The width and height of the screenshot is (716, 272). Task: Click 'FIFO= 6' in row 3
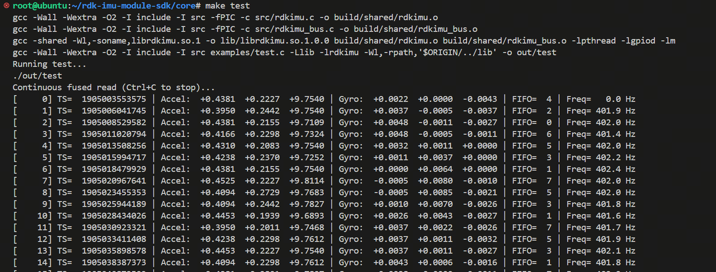click(x=531, y=134)
